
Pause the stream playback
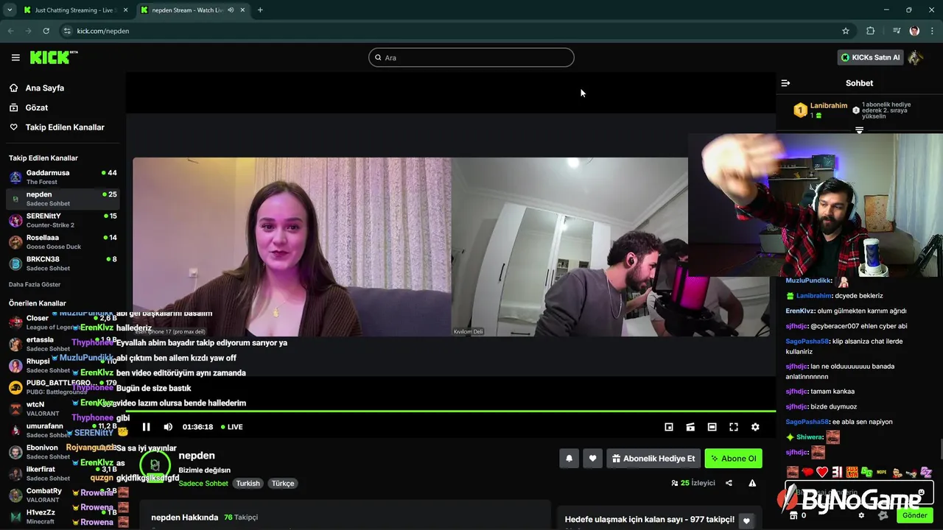[146, 427]
